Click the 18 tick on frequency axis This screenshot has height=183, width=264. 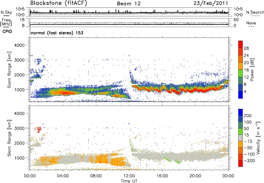coord(22,20)
